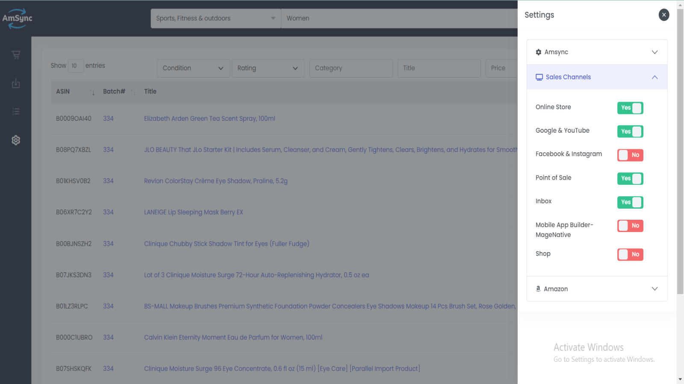Select ASIN B07JKS3DN3 cell
This screenshot has width=684, height=384.
pos(74,275)
